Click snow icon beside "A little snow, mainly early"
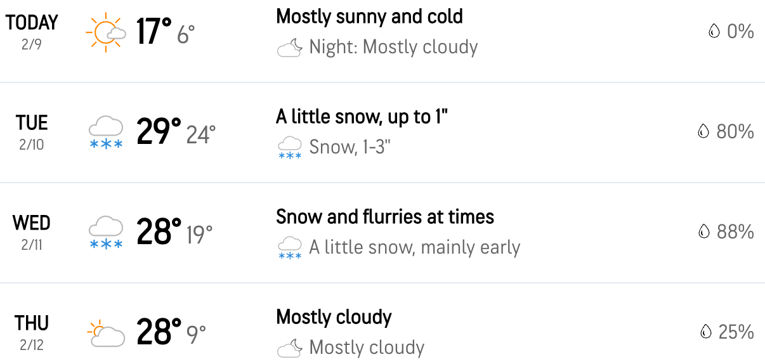The width and height of the screenshot is (765, 364). (x=290, y=247)
